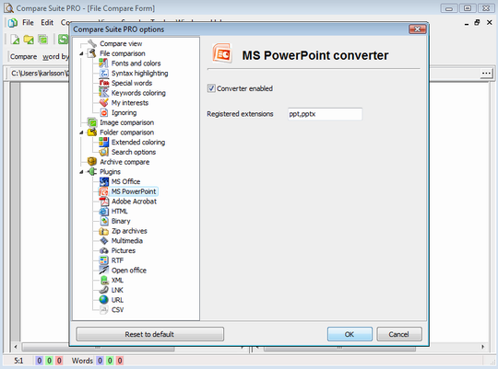
Task: Select the URL globe icon
Action: click(x=103, y=300)
